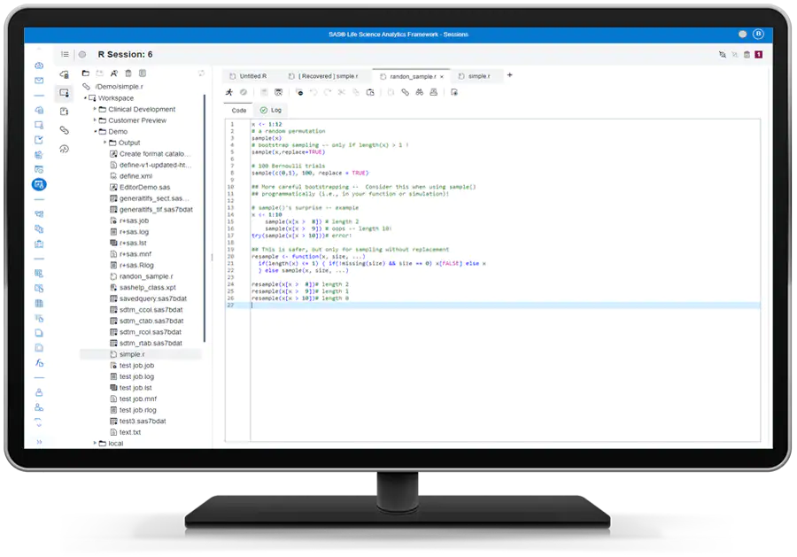Select test3.sas7bdat file
Screen dimensions: 797x557
tap(143, 422)
